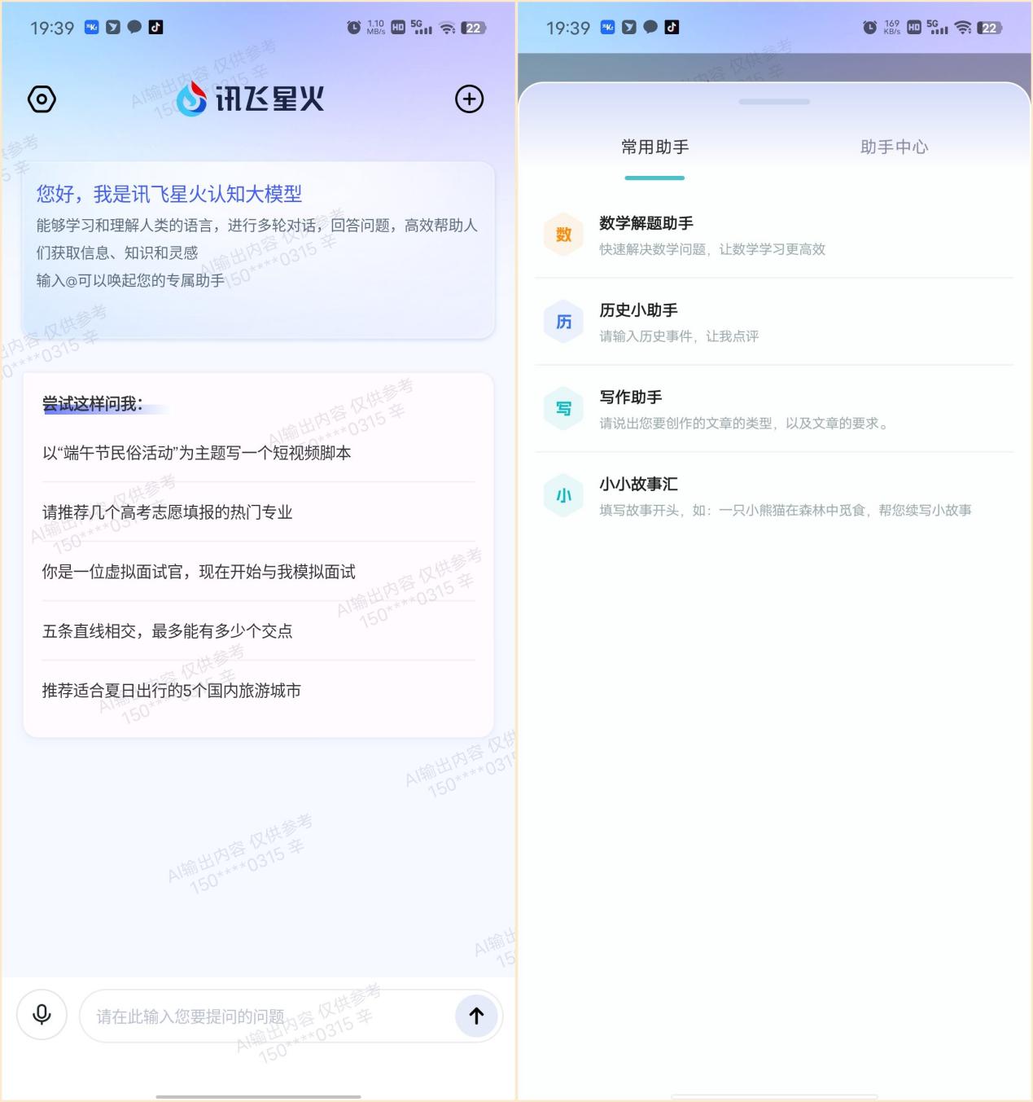Select the 高考志愿填报 popular majors prompt

click(258, 512)
